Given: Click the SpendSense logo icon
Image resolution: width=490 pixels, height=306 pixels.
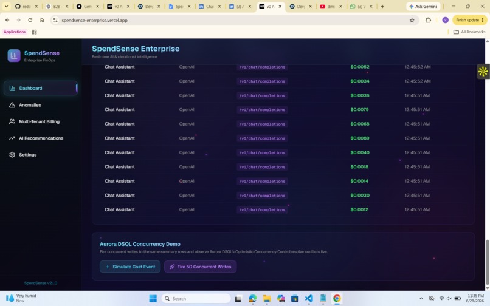Looking at the screenshot, I should pyautogui.click(x=14, y=56).
